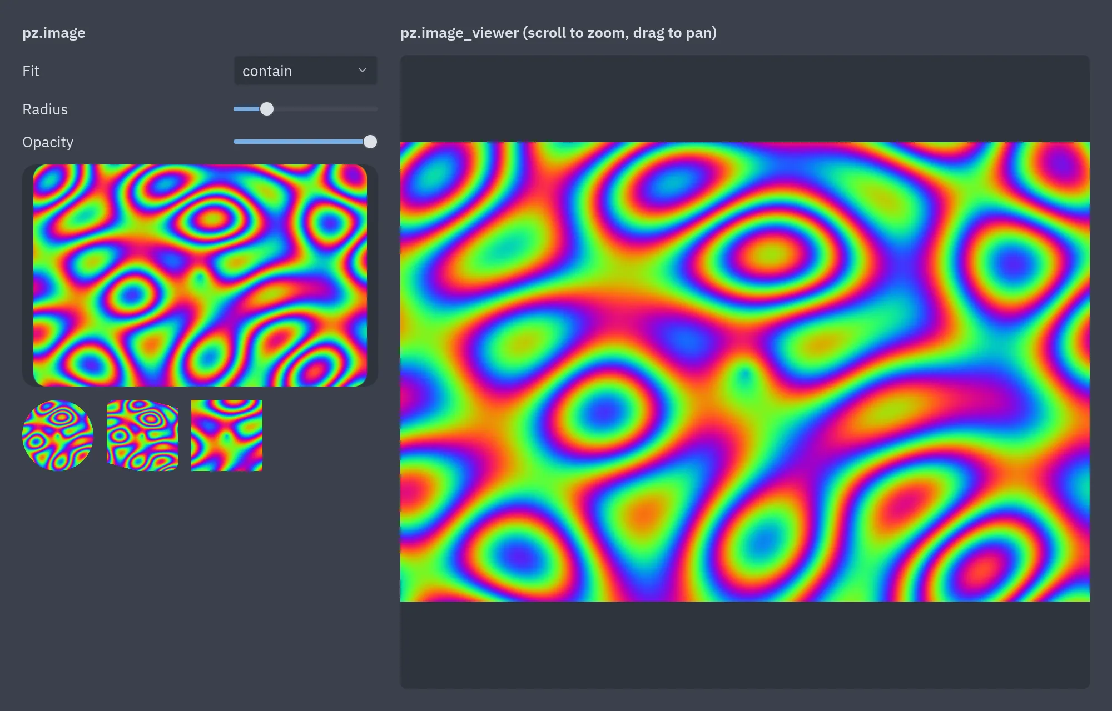The width and height of the screenshot is (1112, 711).
Task: Click the pz.image heading text
Action: pos(54,33)
